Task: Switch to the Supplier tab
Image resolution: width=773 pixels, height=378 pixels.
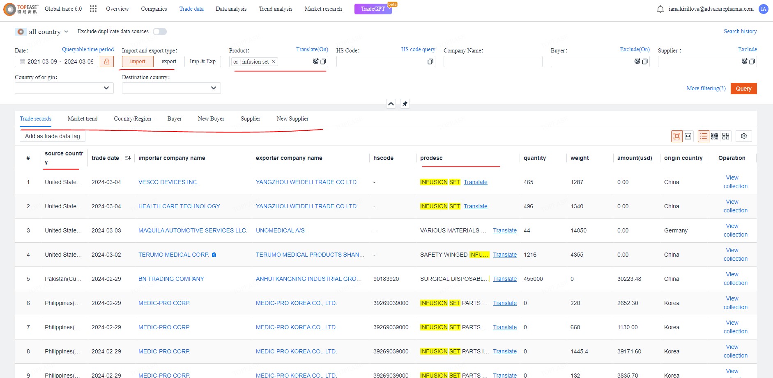Action: 251,119
